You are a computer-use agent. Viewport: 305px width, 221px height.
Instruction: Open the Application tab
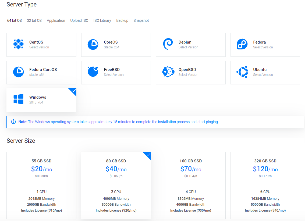click(56, 21)
